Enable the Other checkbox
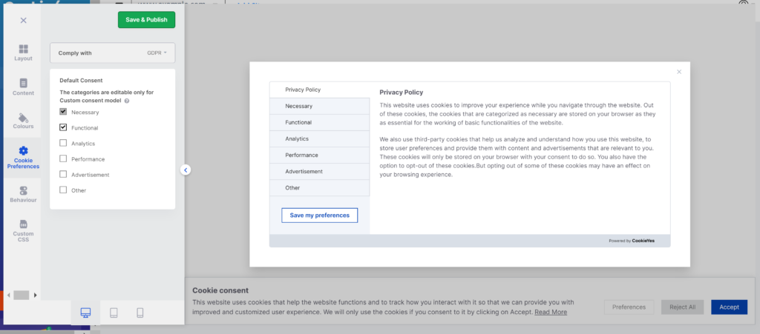The width and height of the screenshot is (760, 334). tap(63, 190)
